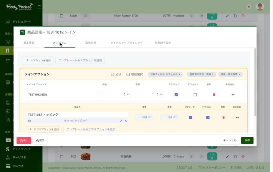
Task: Click the サブオプションを追加 button
Action: coord(43,129)
